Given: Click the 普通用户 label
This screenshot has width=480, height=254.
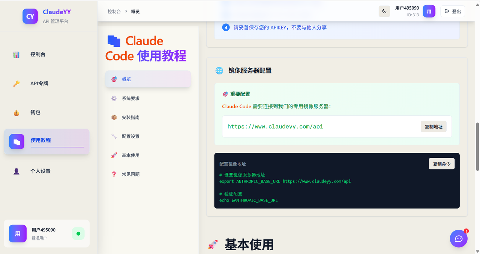Looking at the screenshot, I should pos(39,238).
